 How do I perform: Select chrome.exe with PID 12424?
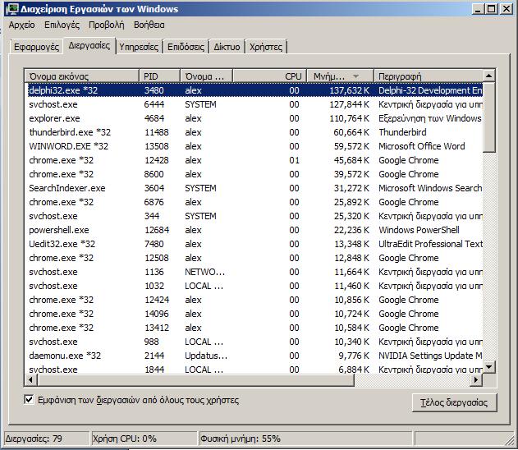tap(254, 300)
